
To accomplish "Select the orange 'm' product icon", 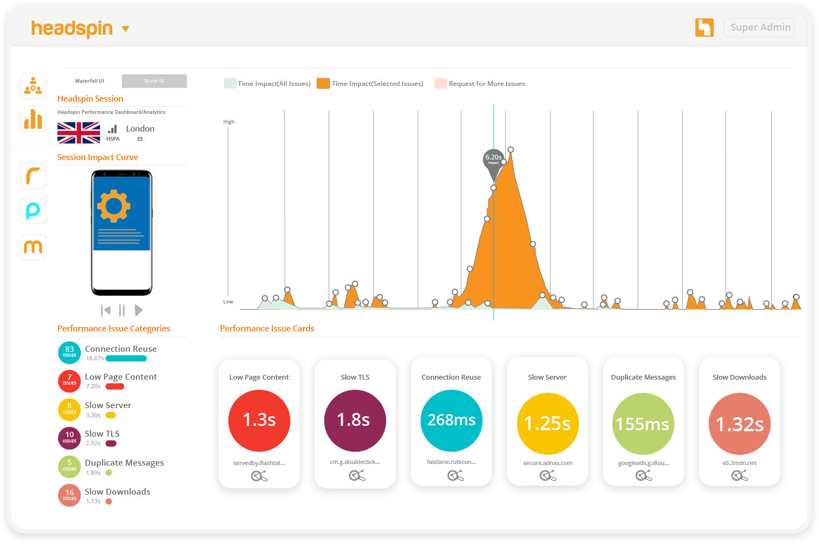I will (33, 247).
